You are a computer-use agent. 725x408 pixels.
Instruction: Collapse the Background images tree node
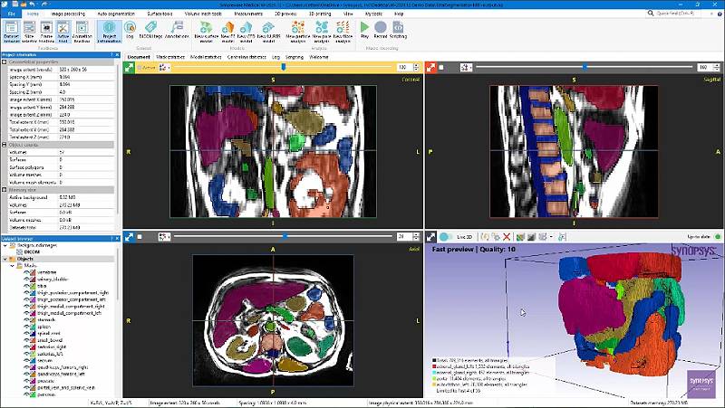(4, 245)
